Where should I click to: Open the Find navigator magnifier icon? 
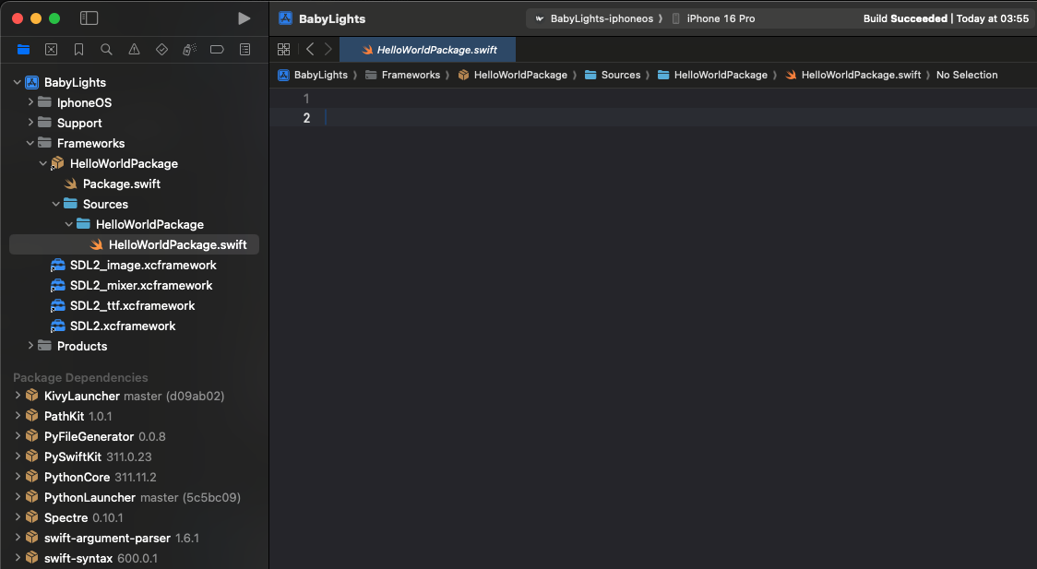coord(106,50)
